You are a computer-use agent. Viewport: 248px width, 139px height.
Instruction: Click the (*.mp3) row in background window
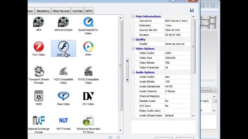tap(206, 101)
